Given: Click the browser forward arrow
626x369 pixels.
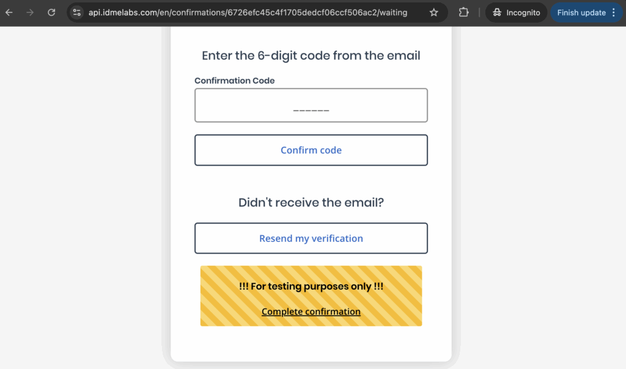Looking at the screenshot, I should click(30, 12).
